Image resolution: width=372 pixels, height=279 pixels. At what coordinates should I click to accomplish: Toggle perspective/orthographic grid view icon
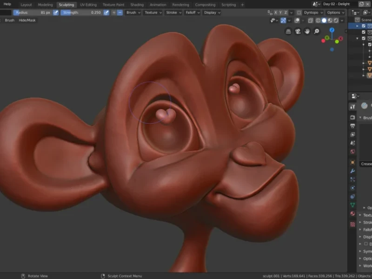coord(288,31)
